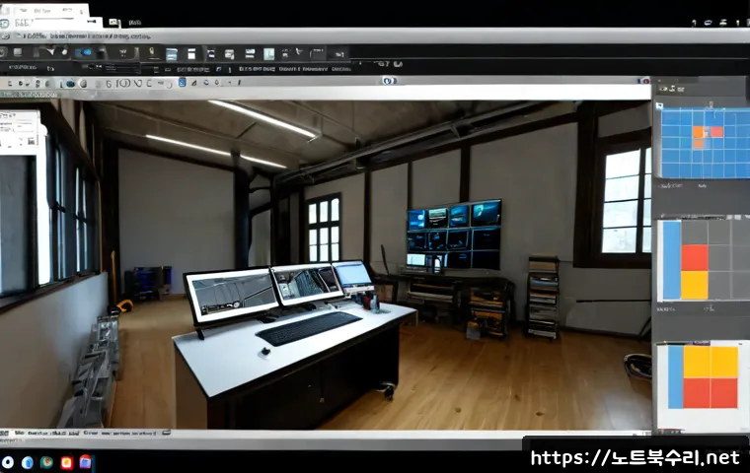Pick the yellow square in the middle right panel
750x473 pixels.
click(695, 285)
